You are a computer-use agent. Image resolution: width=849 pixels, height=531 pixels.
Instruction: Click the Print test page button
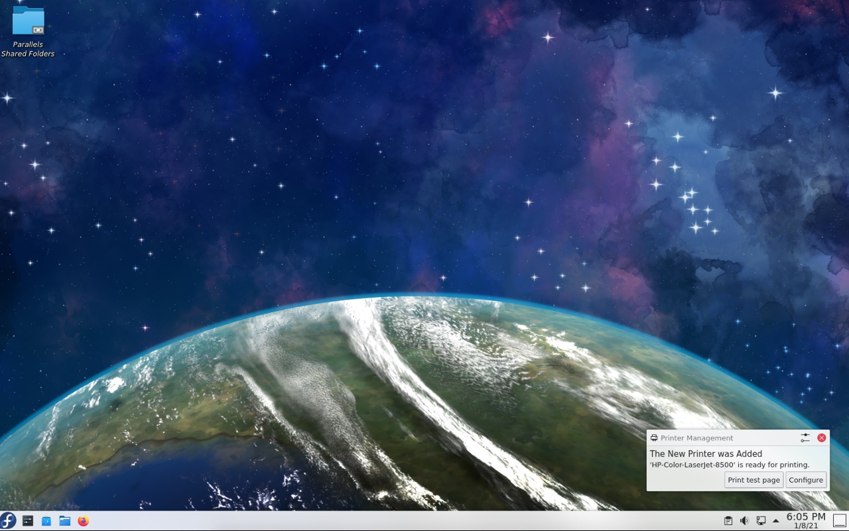(753, 479)
